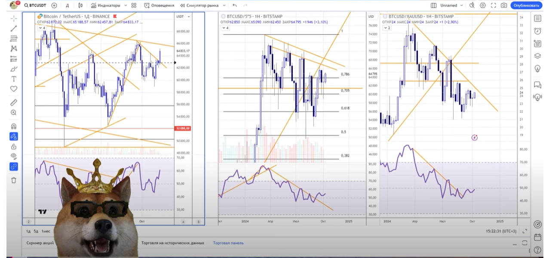Viewport: 549px width, 258px height.
Task: Select the multi-chart layout icon
Action: click(434, 6)
